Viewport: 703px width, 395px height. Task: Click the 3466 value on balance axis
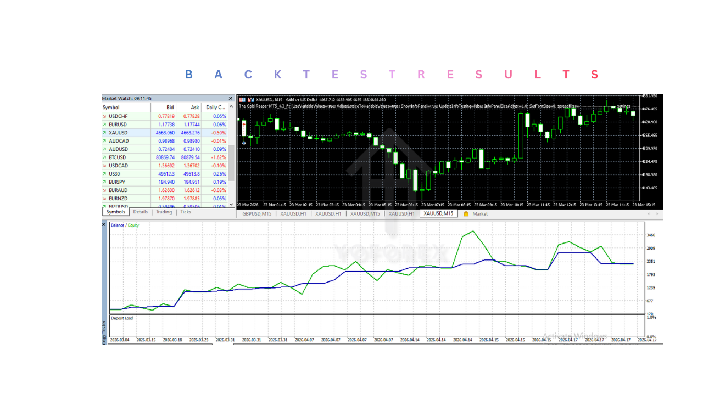click(x=651, y=235)
